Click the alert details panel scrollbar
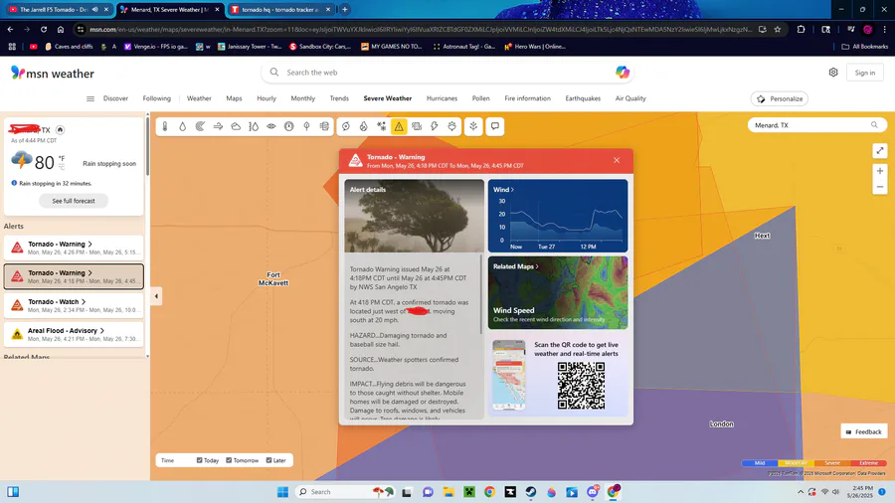The height and width of the screenshot is (503, 895). click(x=481, y=293)
